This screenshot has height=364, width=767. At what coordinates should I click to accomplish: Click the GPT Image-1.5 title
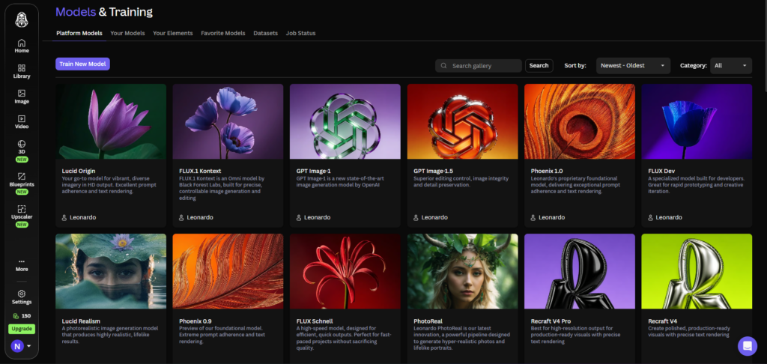click(x=434, y=172)
